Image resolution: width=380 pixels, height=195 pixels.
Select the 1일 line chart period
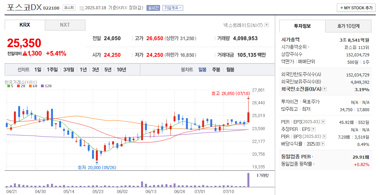tap(38, 70)
